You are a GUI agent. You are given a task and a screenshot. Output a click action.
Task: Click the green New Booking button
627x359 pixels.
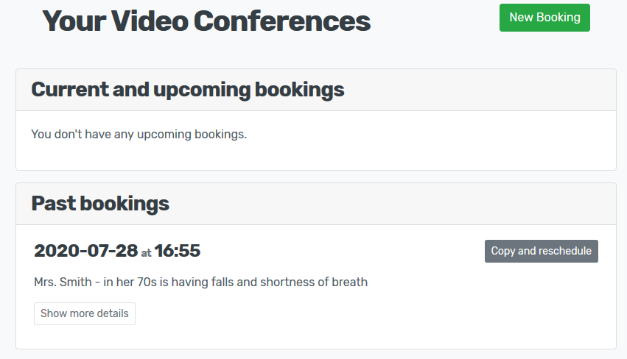544,18
